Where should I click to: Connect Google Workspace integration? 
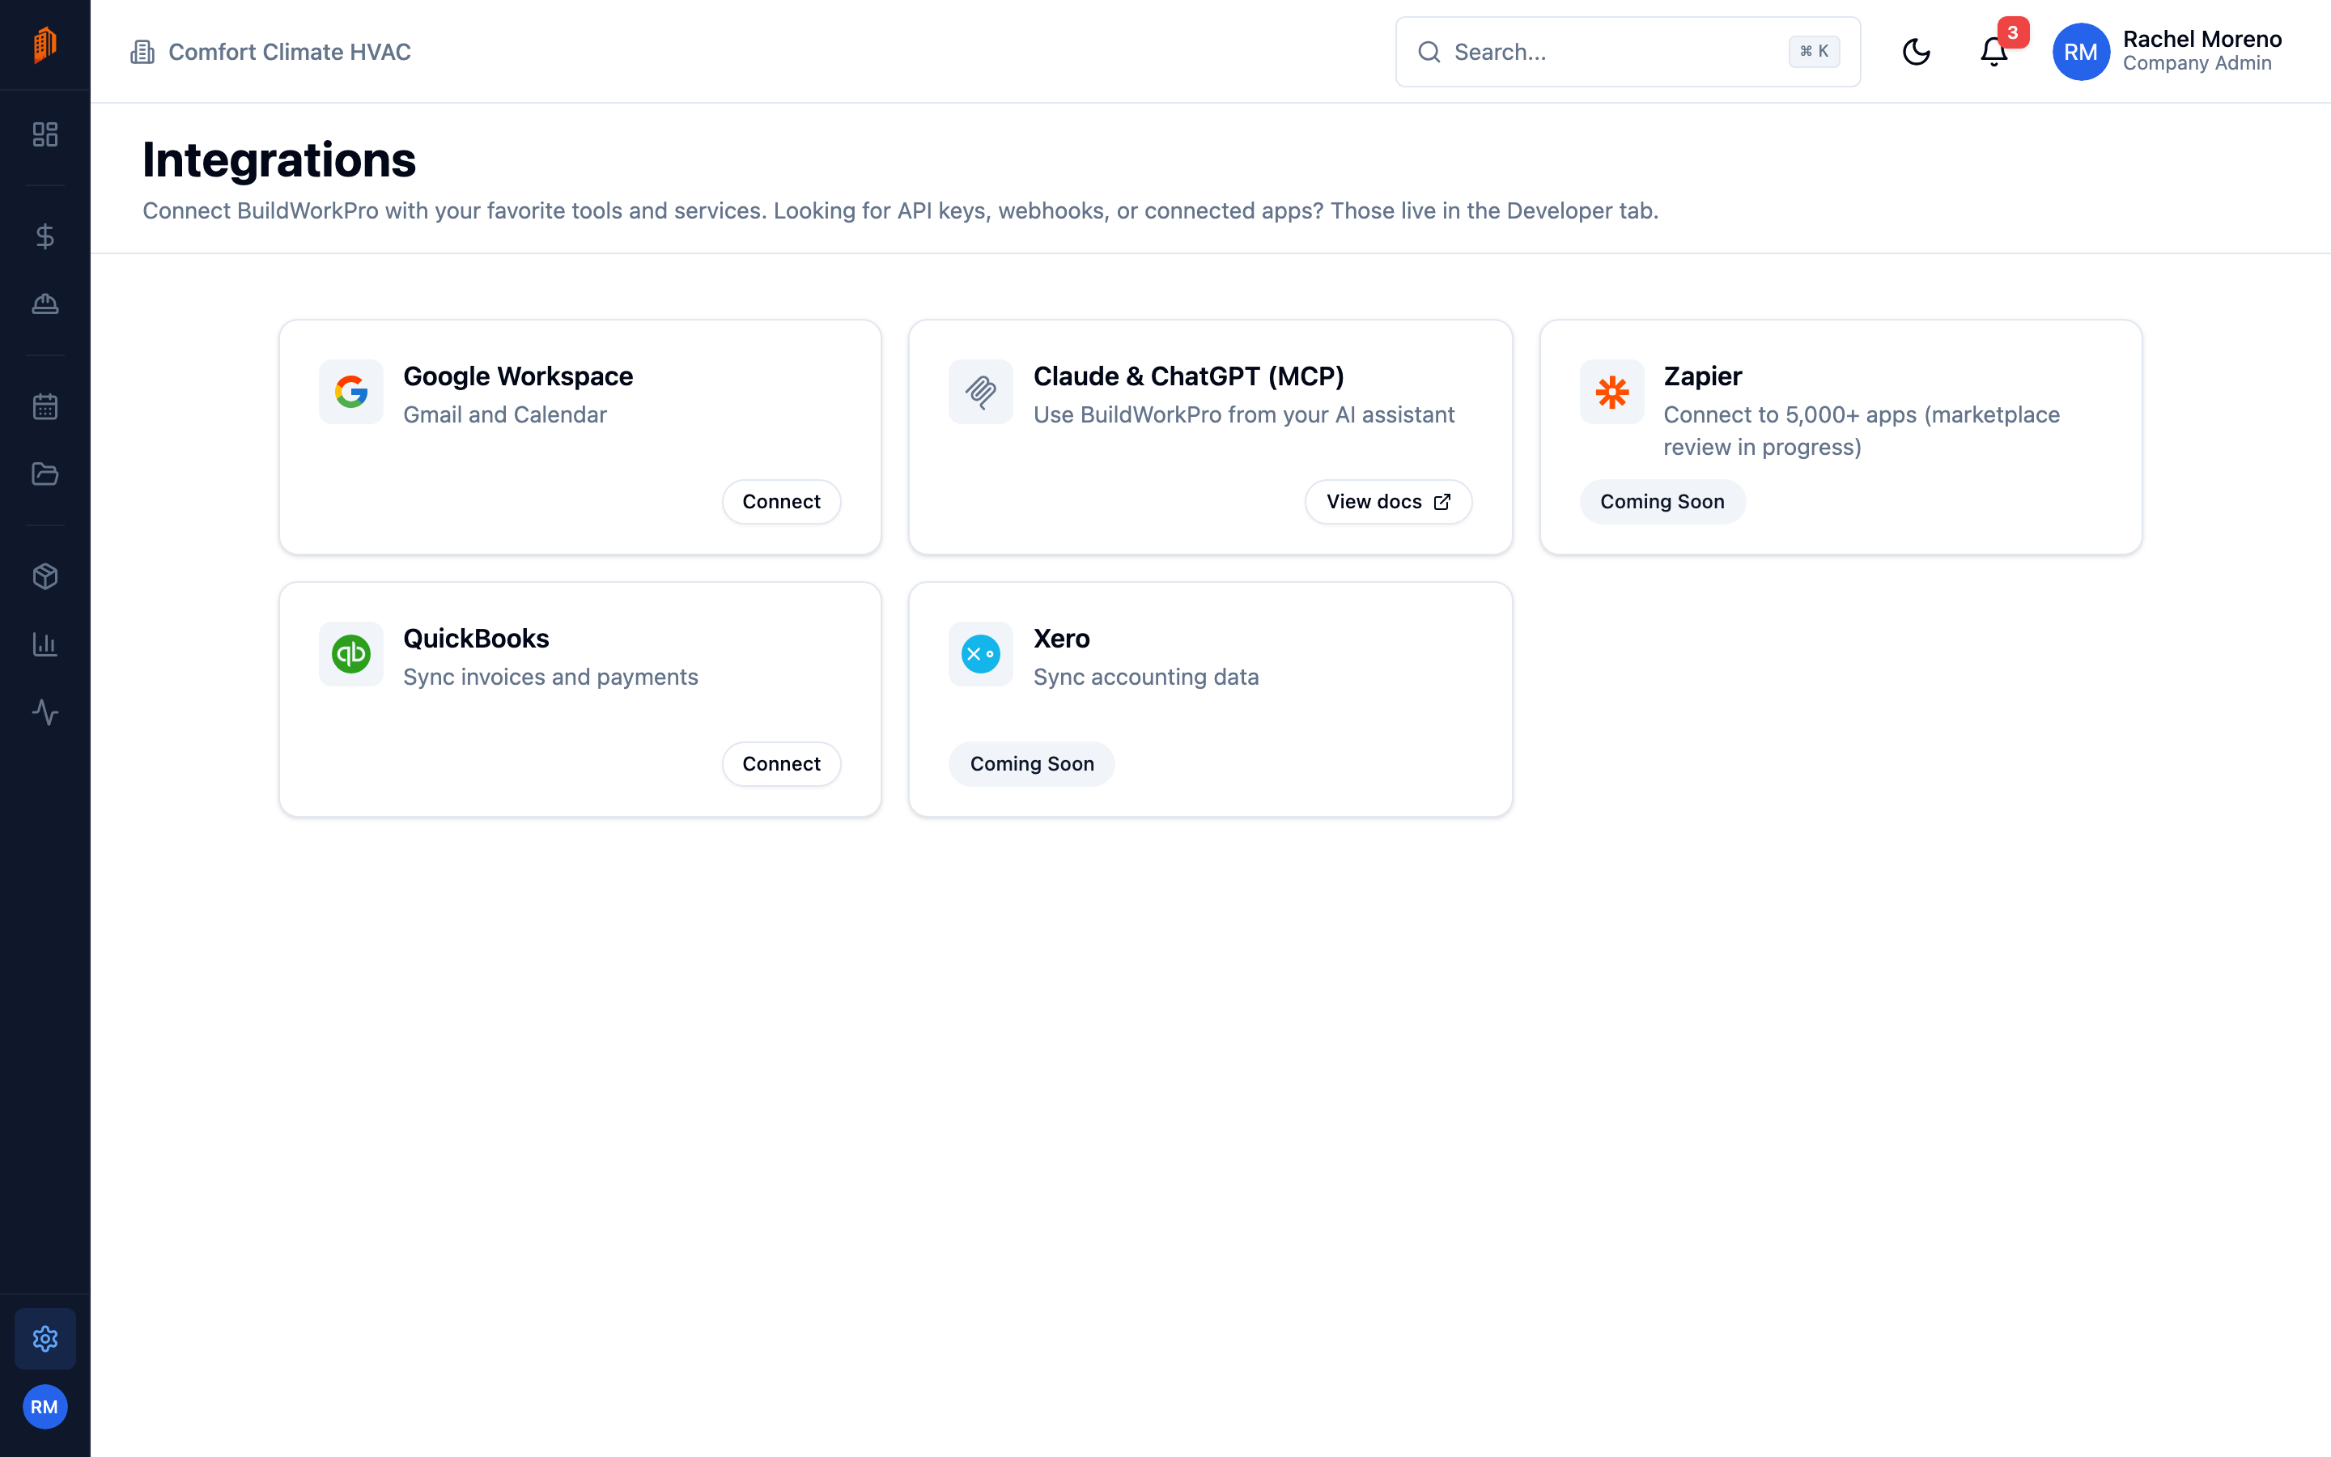[x=781, y=502]
